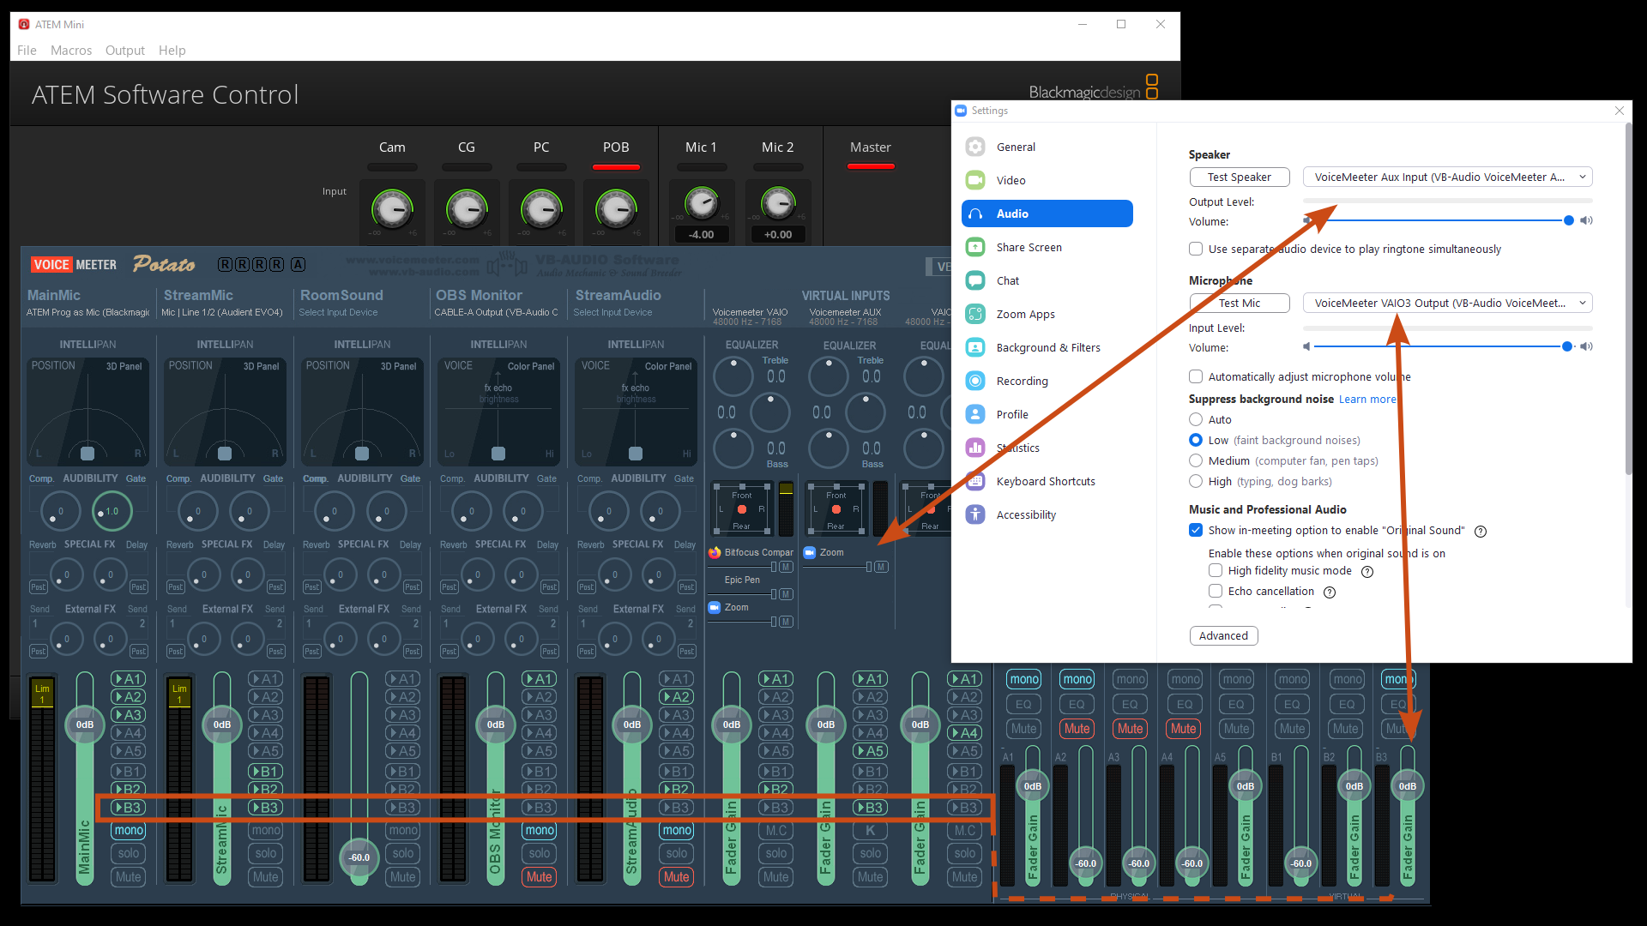1647x926 pixels.
Task: Toggle solo on StreamMic strip
Action: [266, 853]
